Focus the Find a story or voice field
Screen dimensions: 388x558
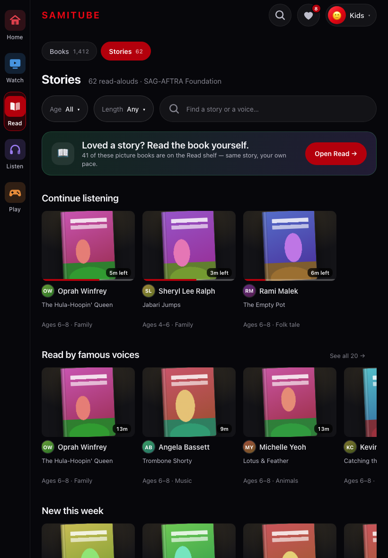(268, 109)
